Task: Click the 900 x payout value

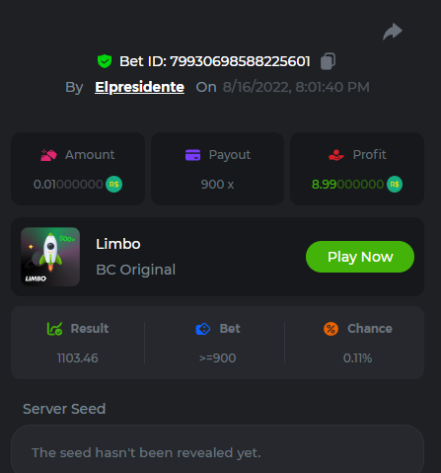Action: [217, 185]
